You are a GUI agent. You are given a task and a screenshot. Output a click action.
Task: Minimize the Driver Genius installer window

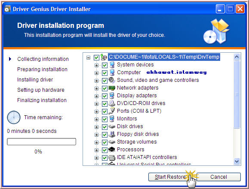[220, 9]
